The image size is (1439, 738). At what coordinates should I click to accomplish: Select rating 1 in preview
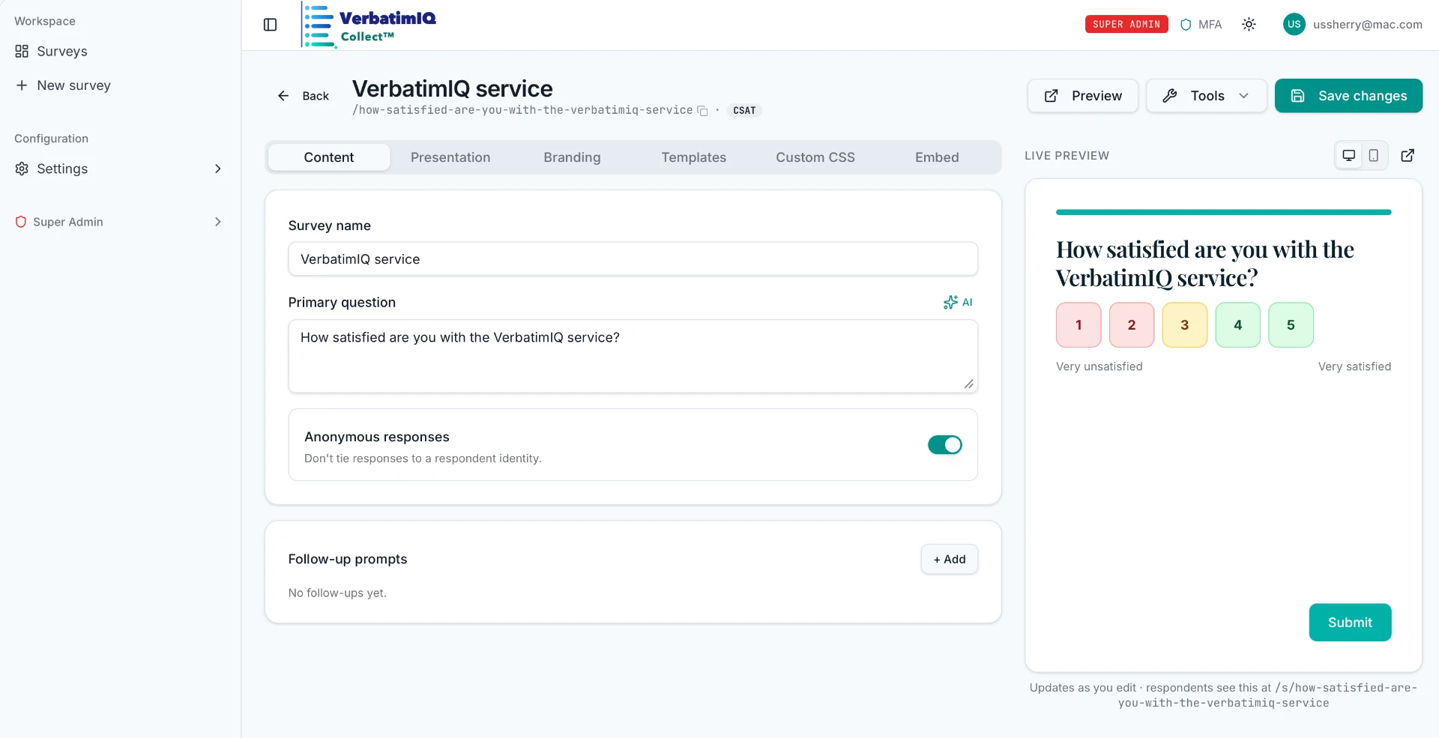pos(1079,325)
